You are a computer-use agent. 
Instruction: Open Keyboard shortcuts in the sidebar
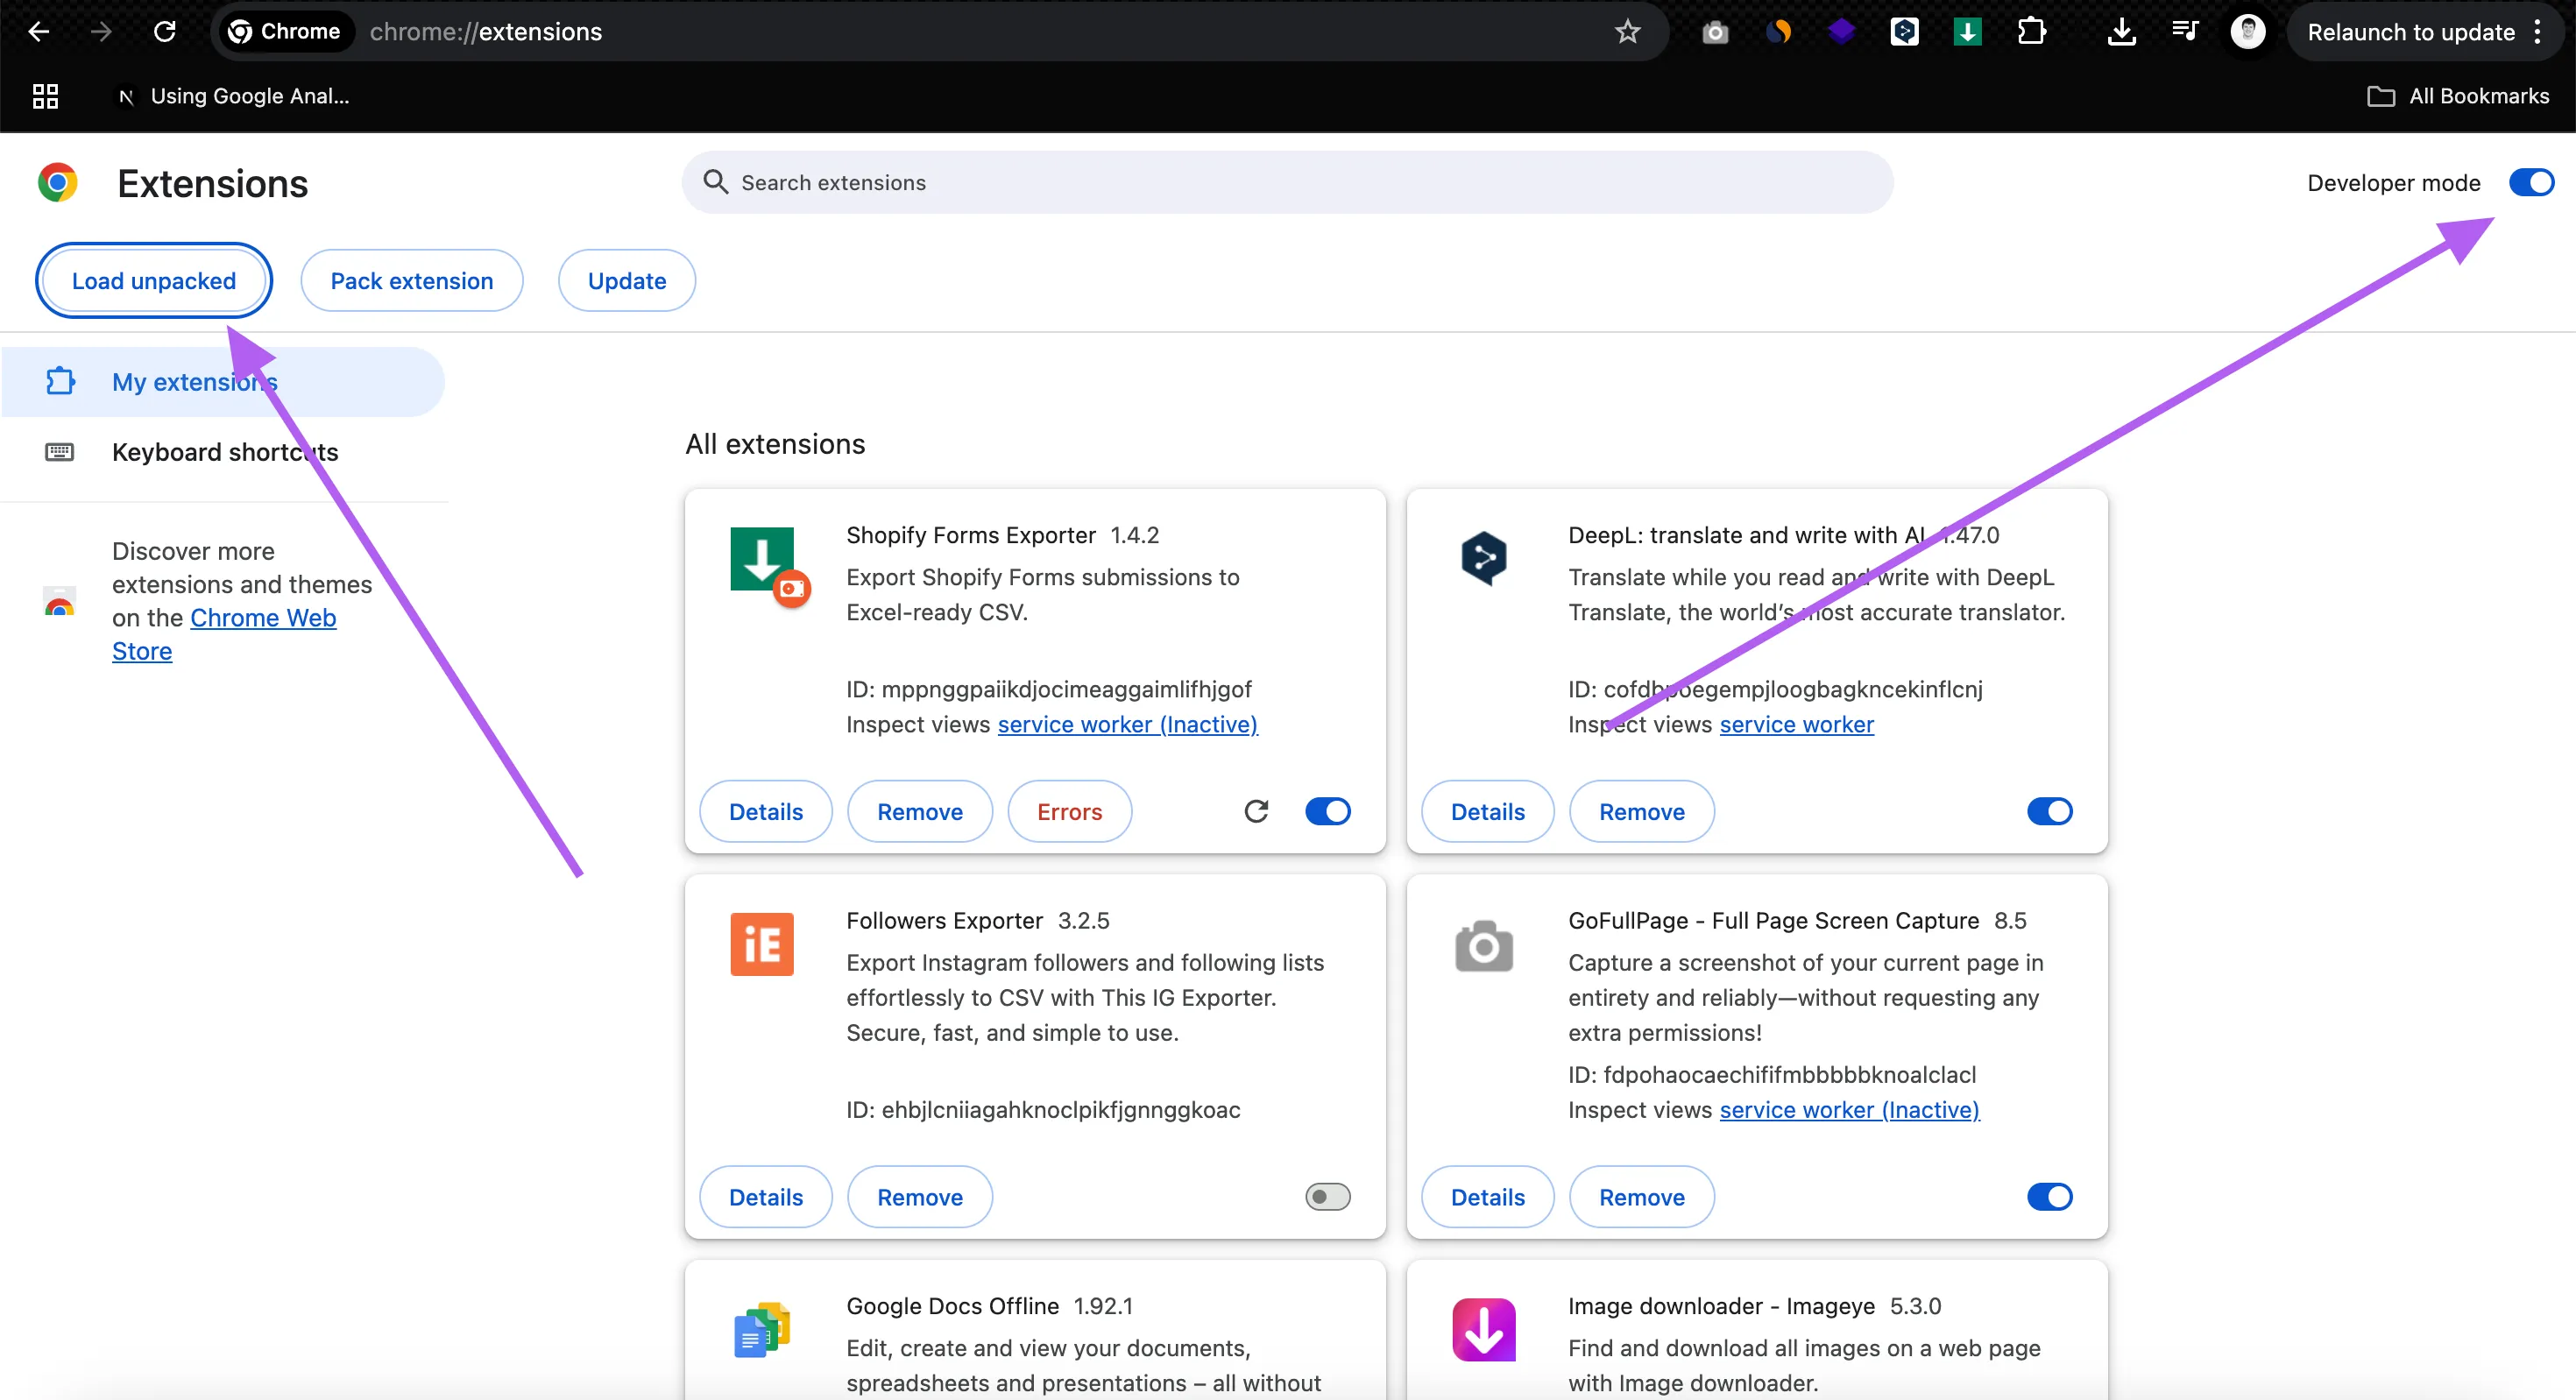coord(223,452)
